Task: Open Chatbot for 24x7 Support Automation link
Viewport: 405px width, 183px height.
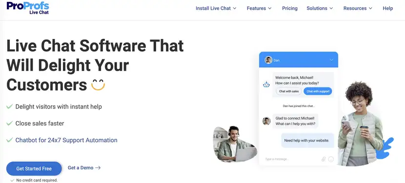Action: tap(66, 140)
